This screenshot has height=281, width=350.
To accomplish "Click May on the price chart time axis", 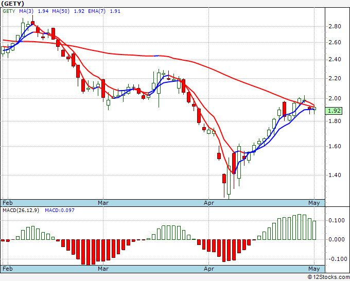I will click(x=314, y=203).
